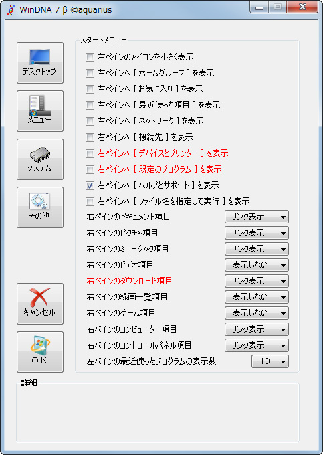This screenshot has width=323, height=455.
Task: Click the スタートメニュー group title
Action: (x=103, y=40)
